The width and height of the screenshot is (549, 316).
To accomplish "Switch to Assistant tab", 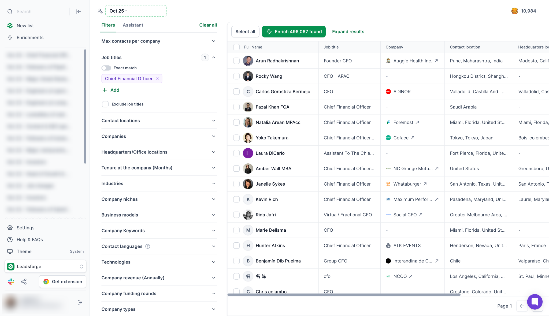I will [133, 25].
